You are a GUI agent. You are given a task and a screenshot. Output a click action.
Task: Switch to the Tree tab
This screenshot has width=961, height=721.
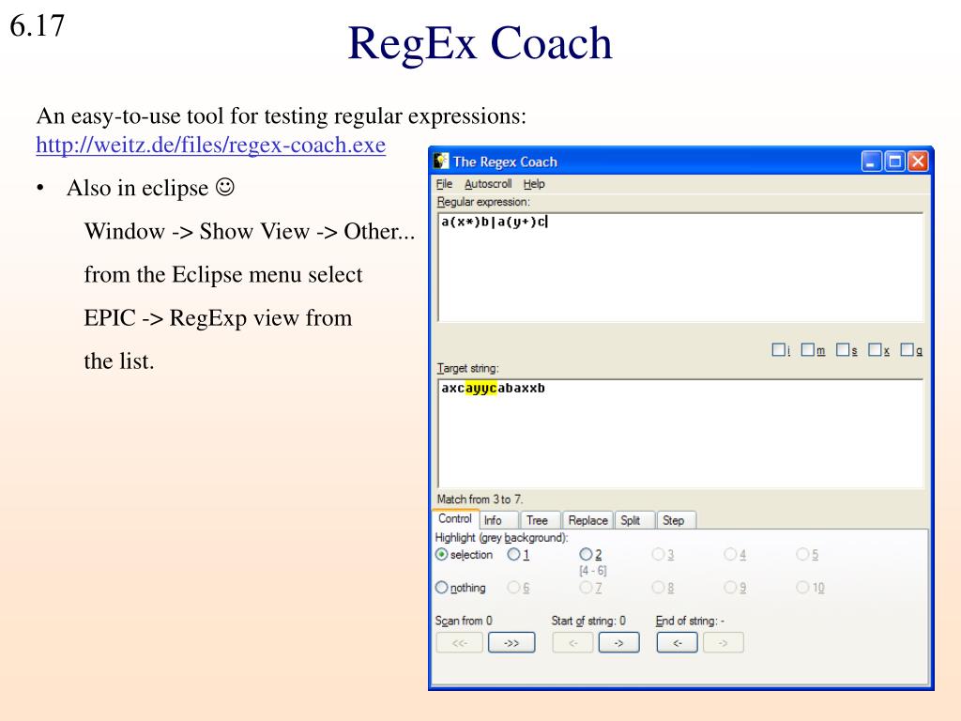(540, 520)
